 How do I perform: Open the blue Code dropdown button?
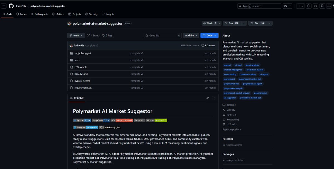[x=209, y=36]
